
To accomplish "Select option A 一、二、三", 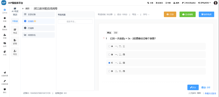I will (x=156, y=46).
